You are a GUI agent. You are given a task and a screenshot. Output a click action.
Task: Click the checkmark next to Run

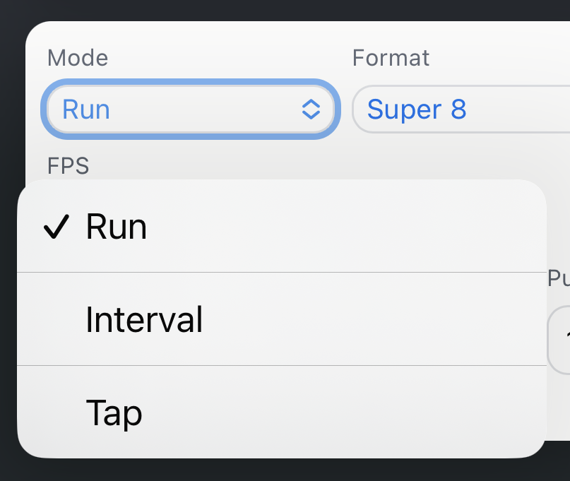57,227
